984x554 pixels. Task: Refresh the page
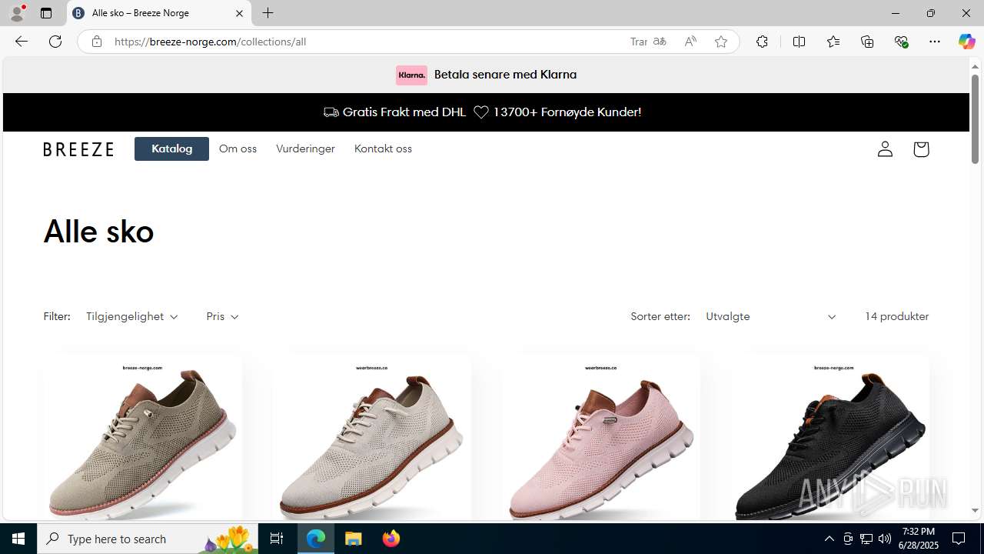tap(55, 42)
